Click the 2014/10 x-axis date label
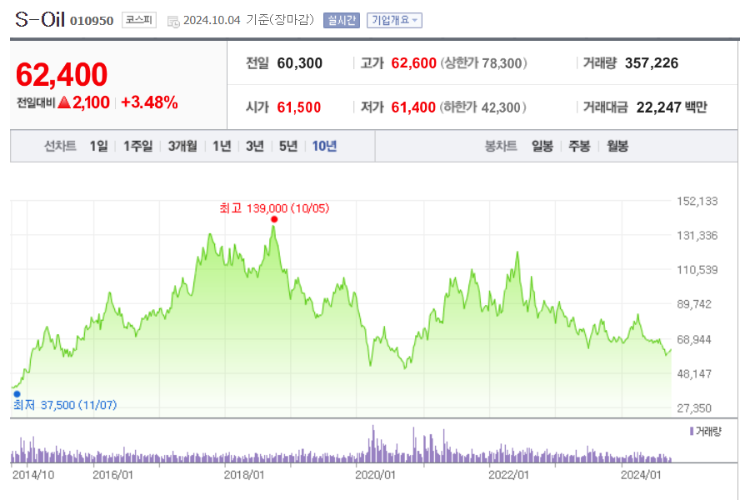Image resolution: width=740 pixels, height=500 pixels. click(x=33, y=474)
